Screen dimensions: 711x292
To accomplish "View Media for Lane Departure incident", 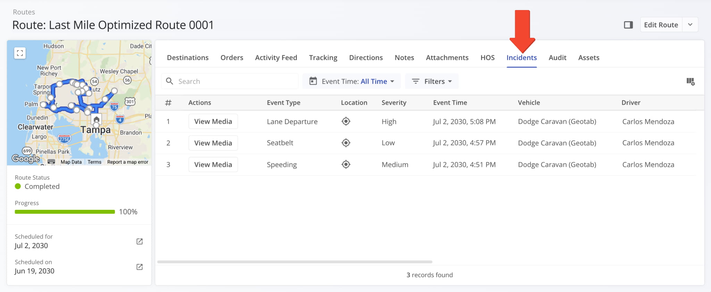I will pos(213,121).
